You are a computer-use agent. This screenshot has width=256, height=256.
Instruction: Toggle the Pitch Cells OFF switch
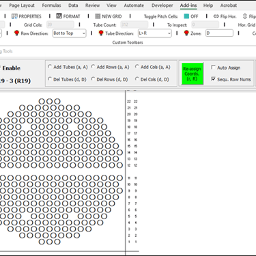tap(191, 16)
